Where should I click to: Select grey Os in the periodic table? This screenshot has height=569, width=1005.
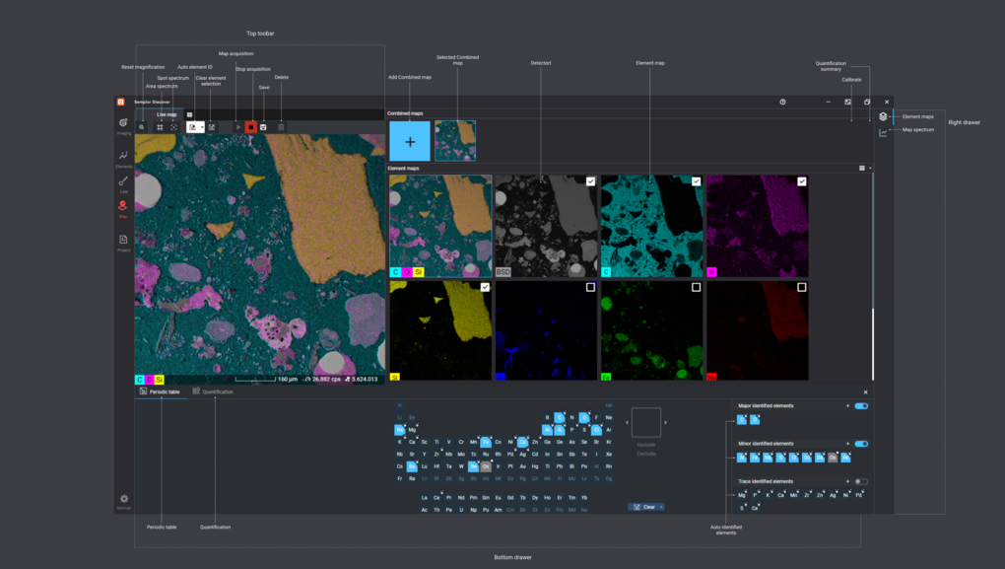click(486, 466)
